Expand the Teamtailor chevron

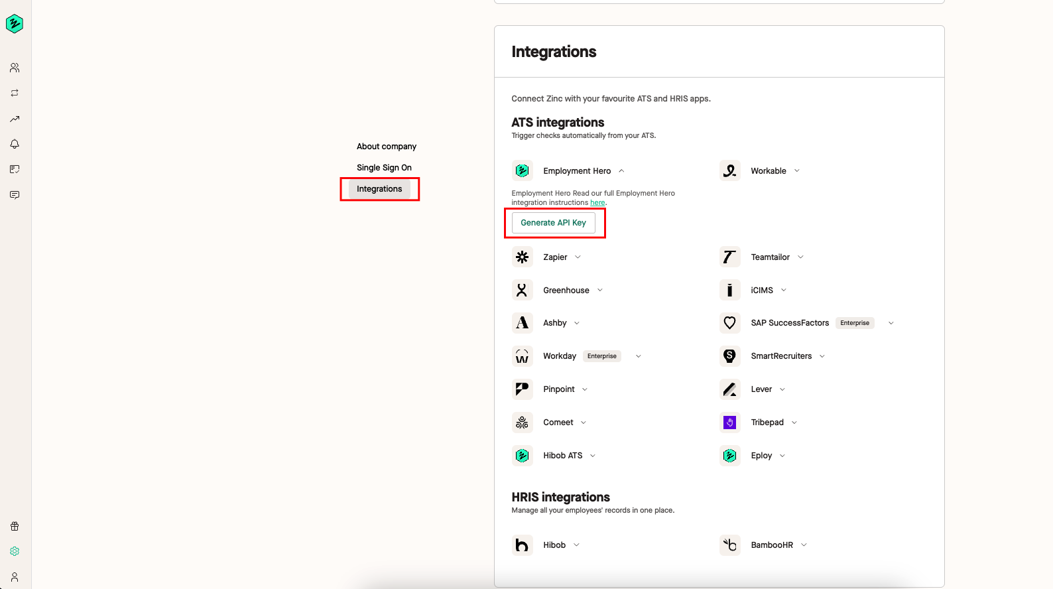tap(800, 257)
